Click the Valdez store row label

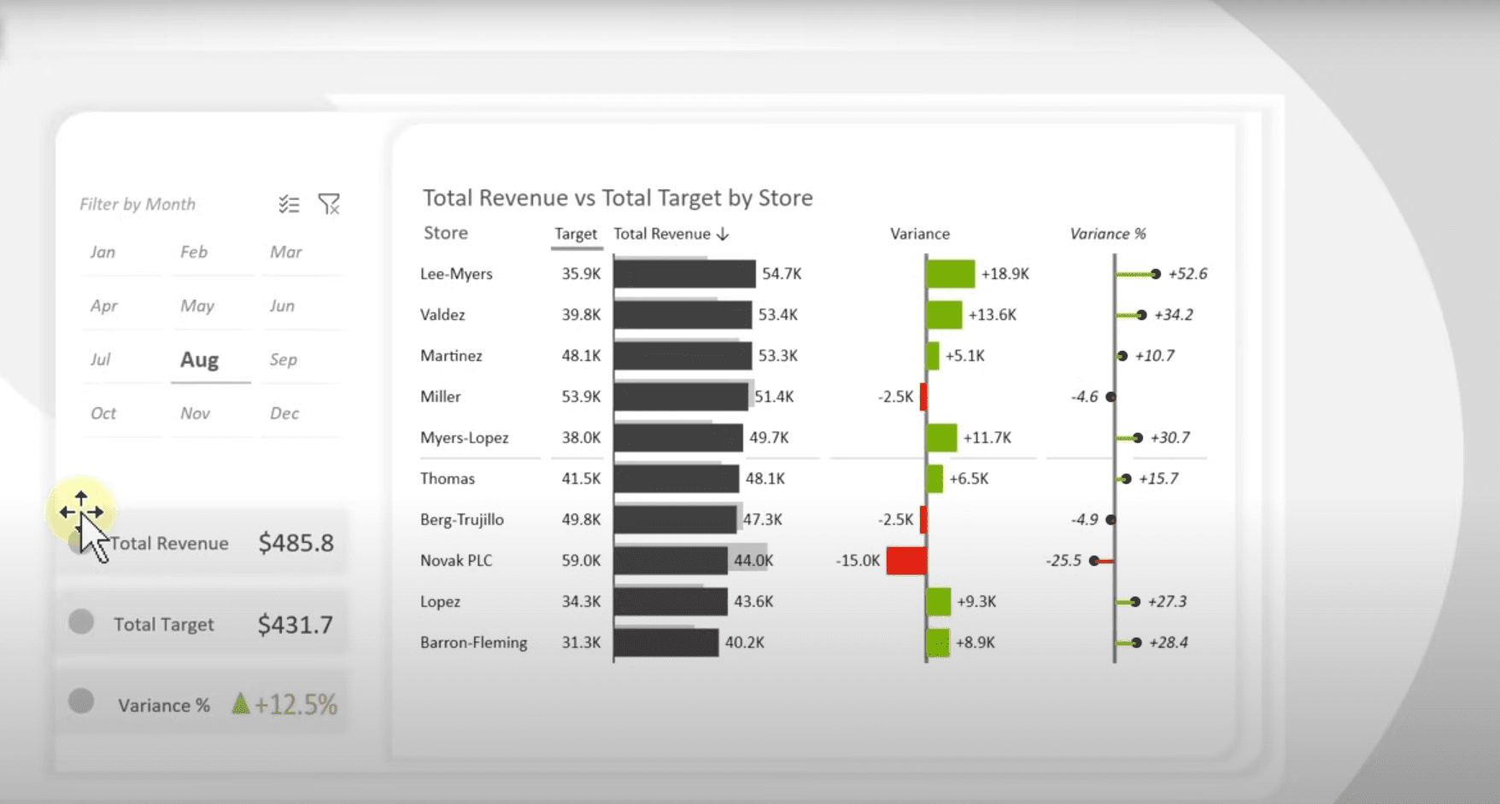(442, 315)
